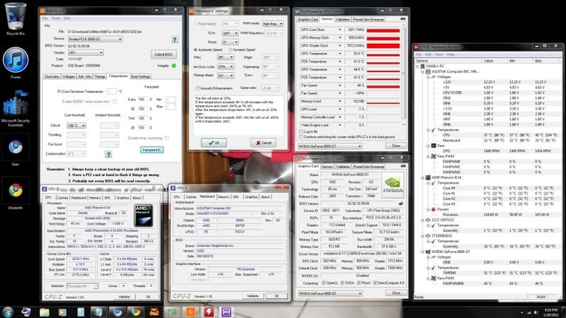Toggle the CUDA computing checkbox
The width and height of the screenshot is (566, 318).
point(342,283)
